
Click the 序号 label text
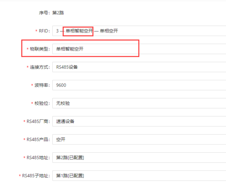click(x=45, y=13)
